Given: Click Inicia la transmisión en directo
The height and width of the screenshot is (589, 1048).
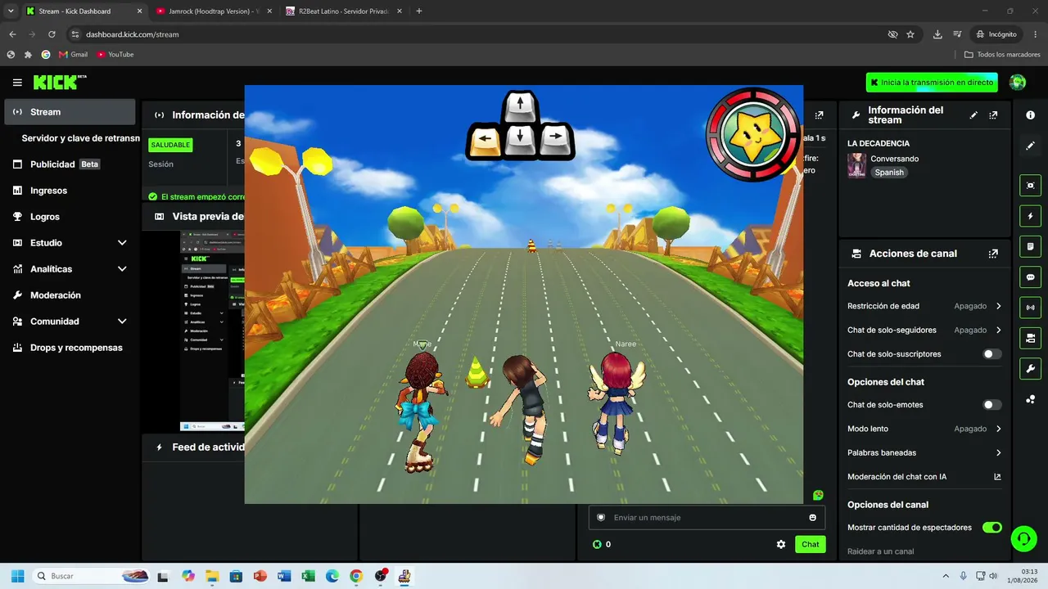Looking at the screenshot, I should click(932, 83).
